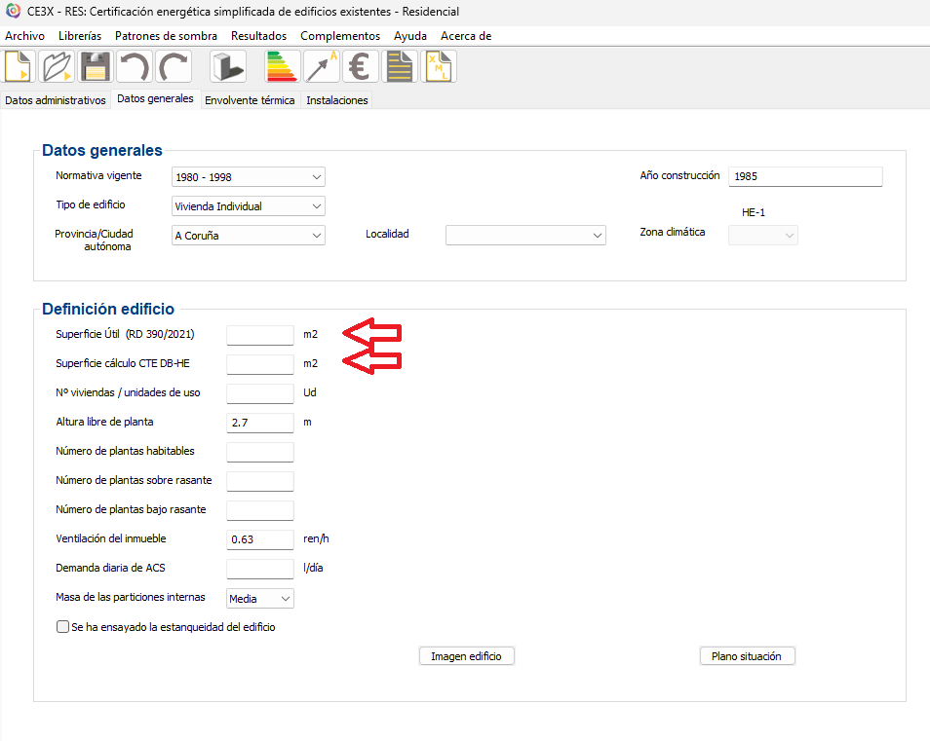930x741 pixels.
Task: Click Número de plantas bajo rasante field
Action: pos(260,510)
